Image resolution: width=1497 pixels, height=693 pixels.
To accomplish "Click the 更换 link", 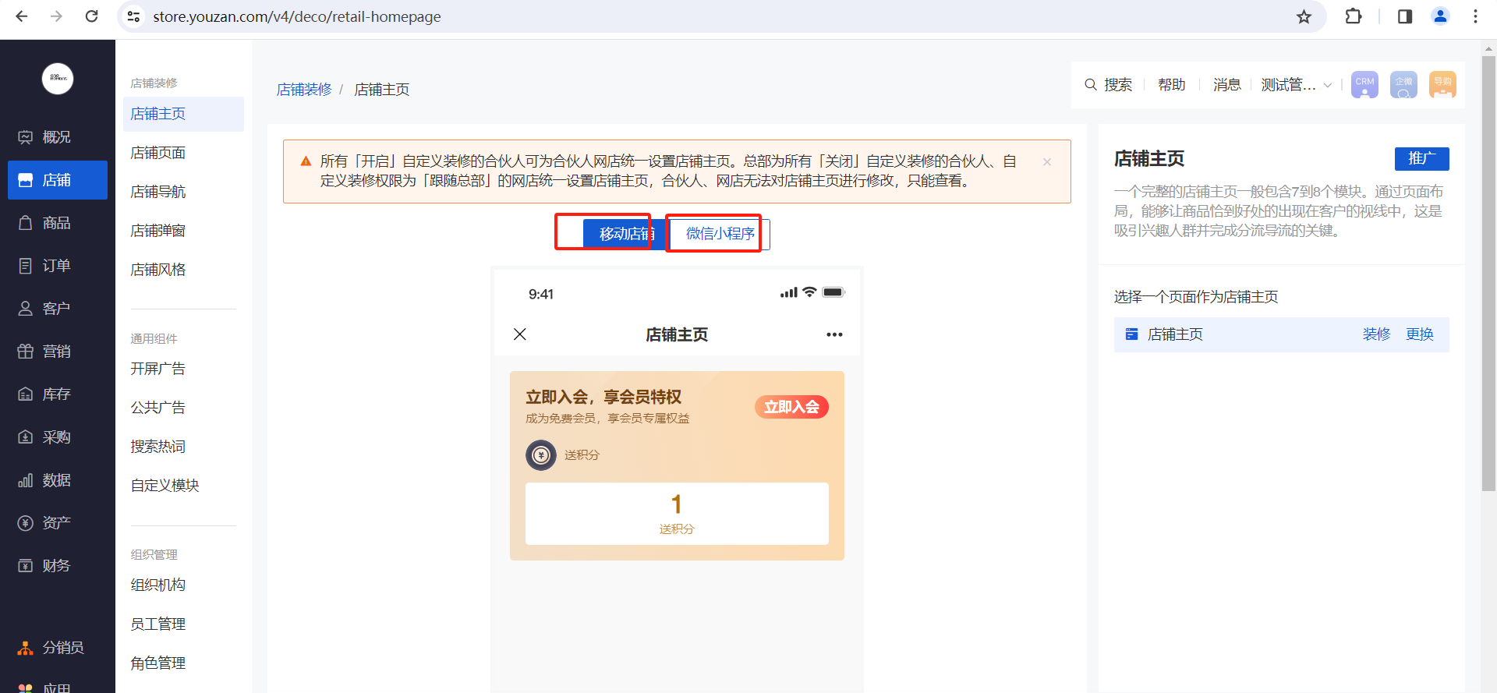I will tap(1420, 334).
